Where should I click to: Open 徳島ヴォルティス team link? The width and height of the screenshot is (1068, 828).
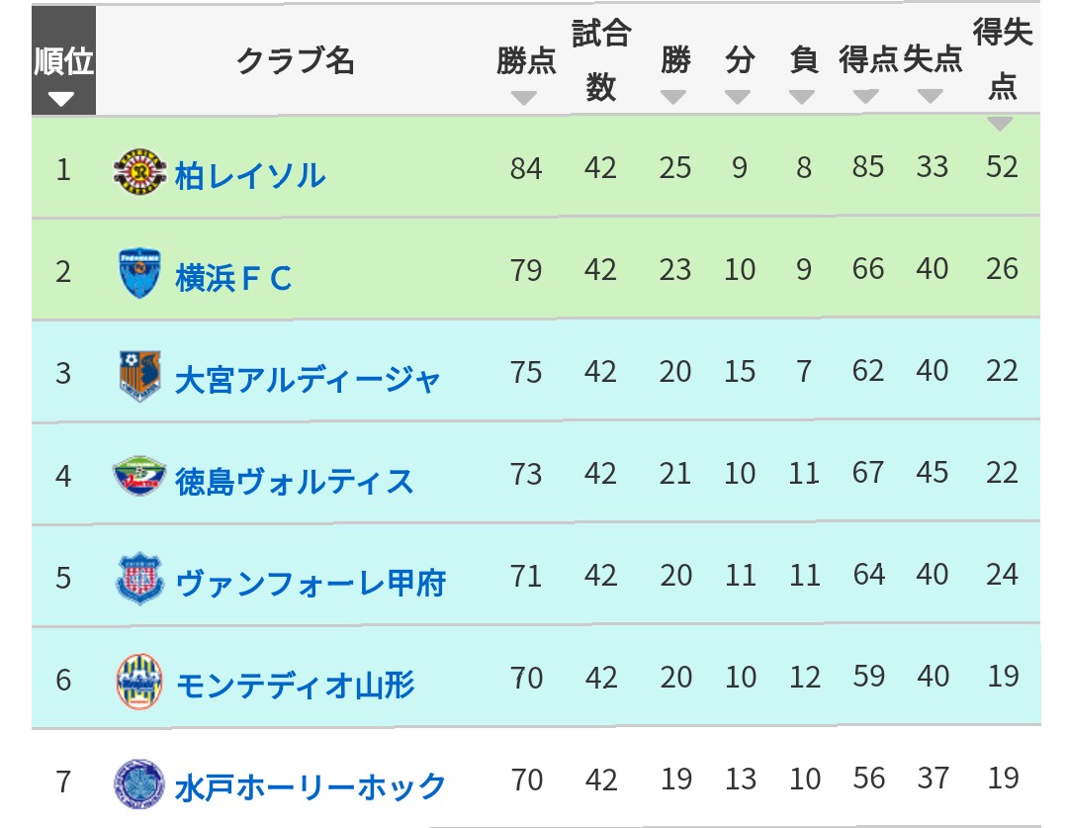[x=295, y=482]
